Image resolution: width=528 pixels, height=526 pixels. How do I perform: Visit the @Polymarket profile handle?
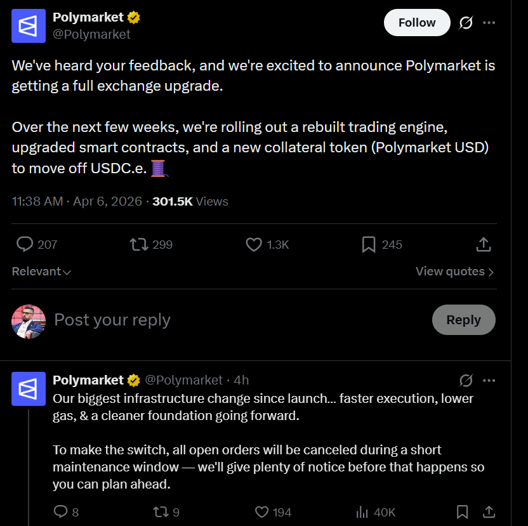(x=93, y=34)
